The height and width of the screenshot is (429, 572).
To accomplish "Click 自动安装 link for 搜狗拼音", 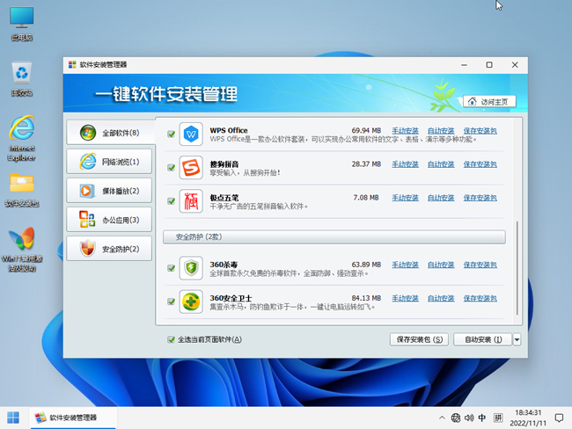I will (x=441, y=164).
